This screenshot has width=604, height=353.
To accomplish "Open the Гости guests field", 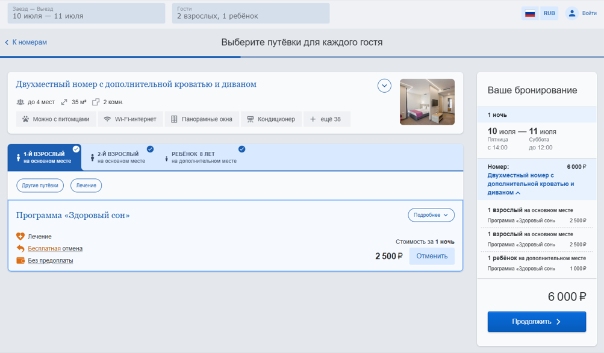I will 251,13.
